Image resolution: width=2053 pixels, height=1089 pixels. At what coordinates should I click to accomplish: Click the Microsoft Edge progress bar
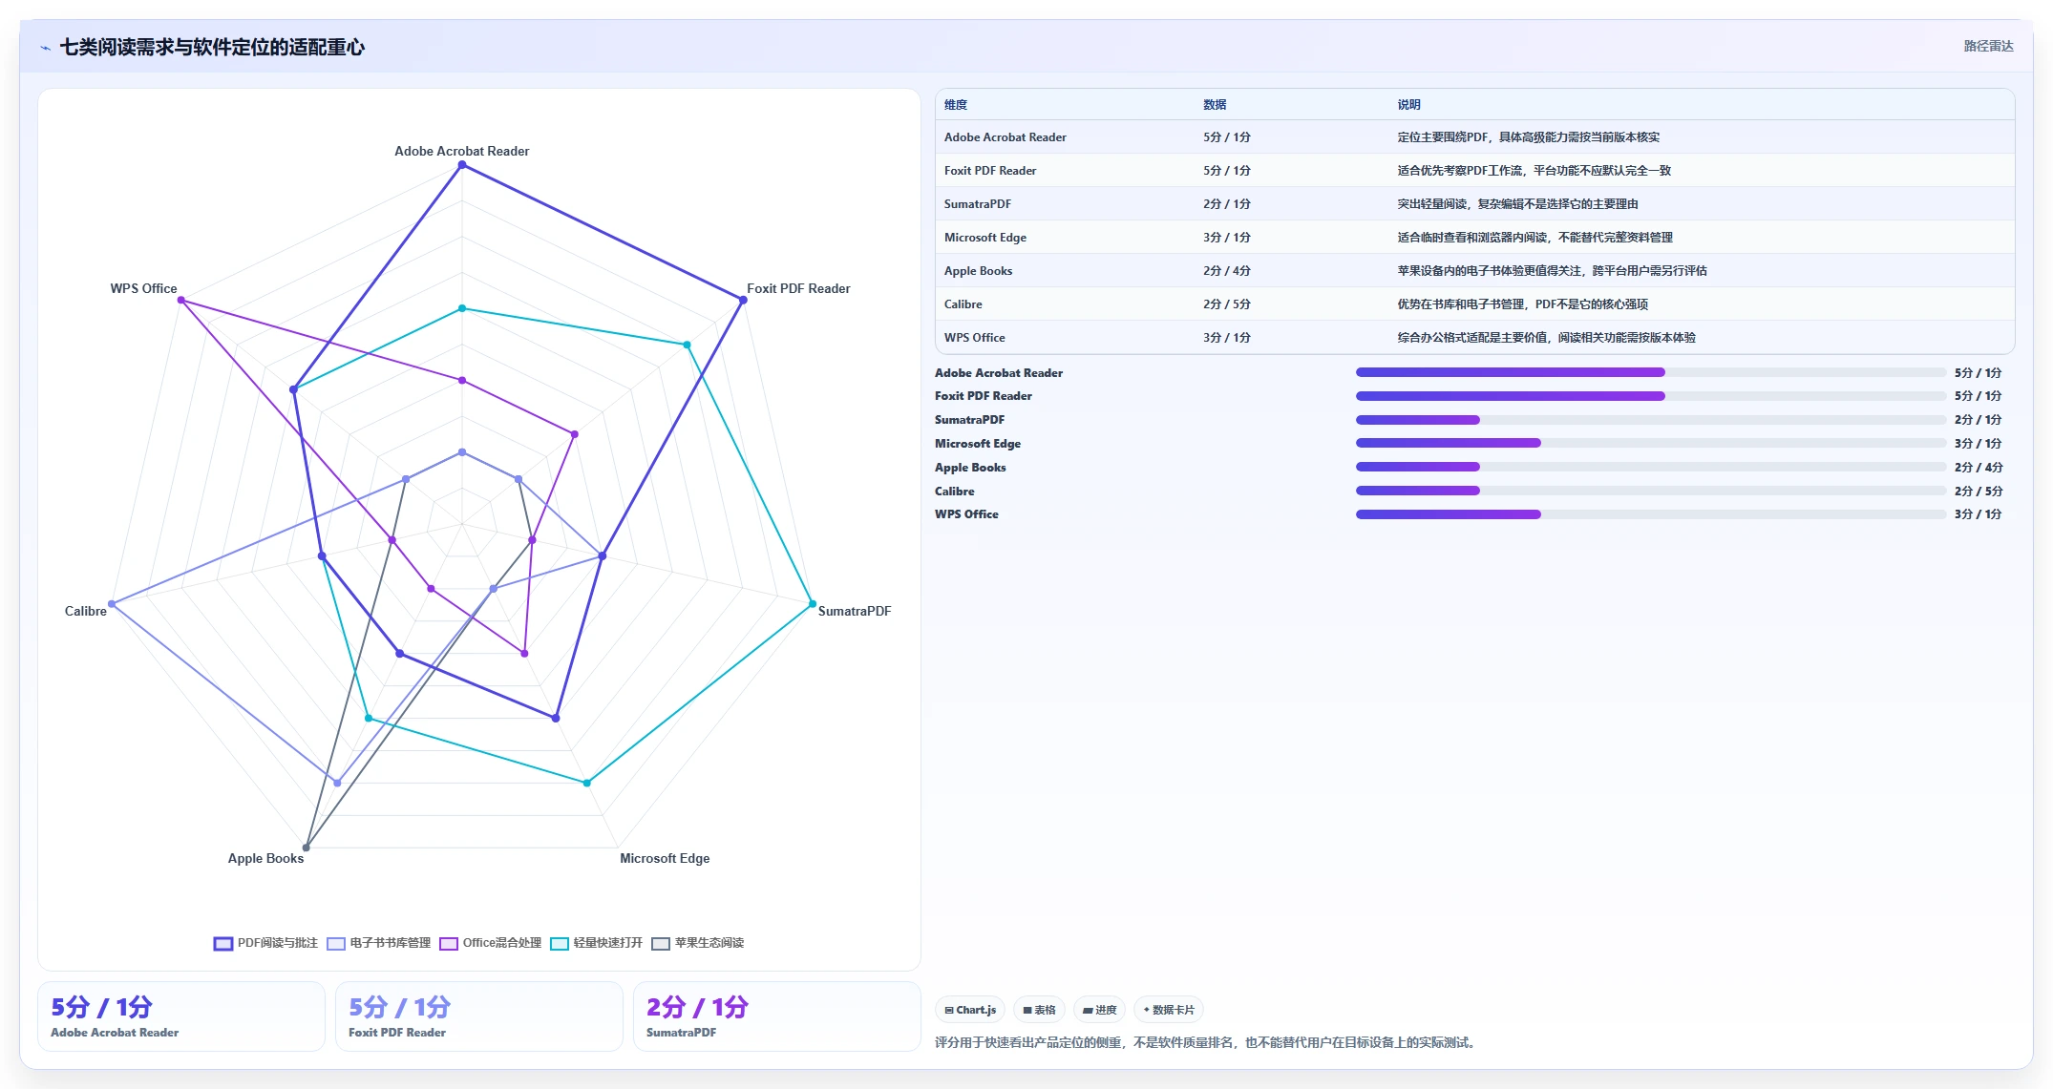[x=1650, y=443]
